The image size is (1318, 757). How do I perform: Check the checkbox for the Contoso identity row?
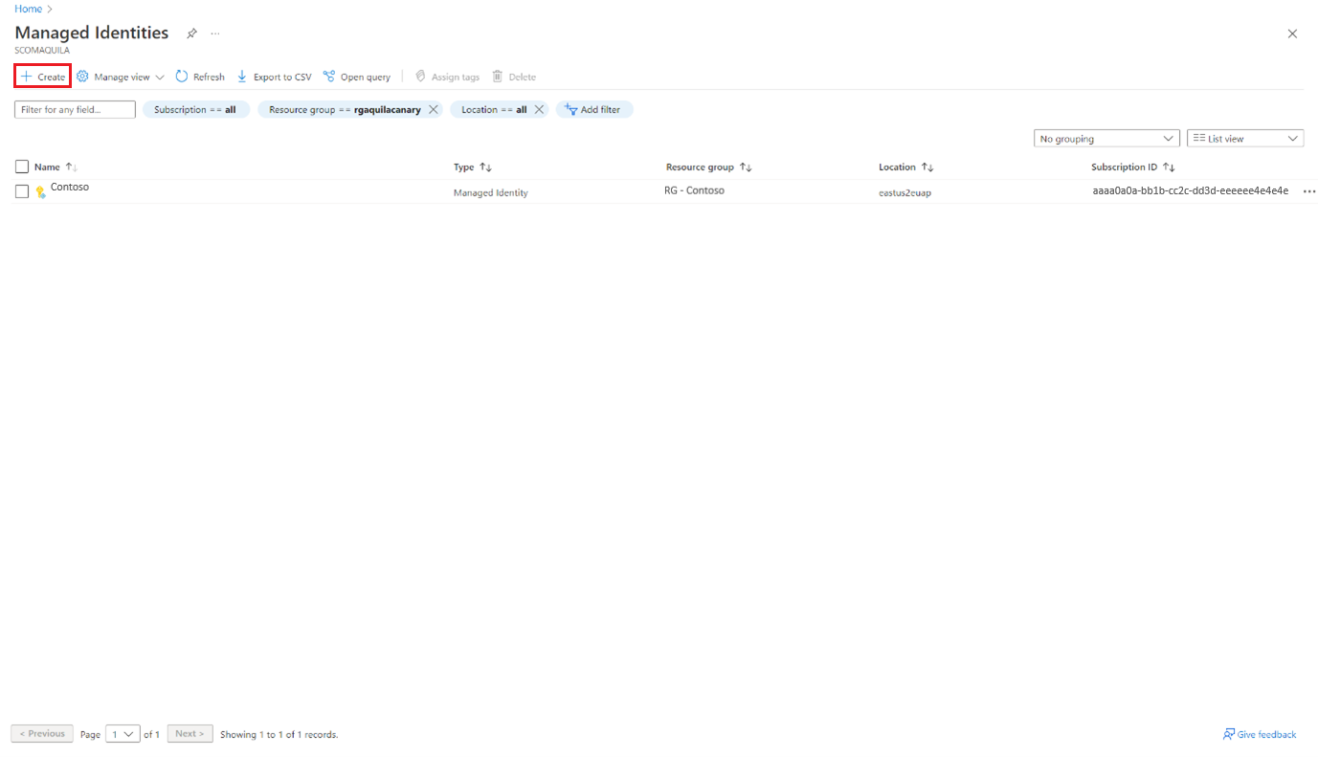21,190
